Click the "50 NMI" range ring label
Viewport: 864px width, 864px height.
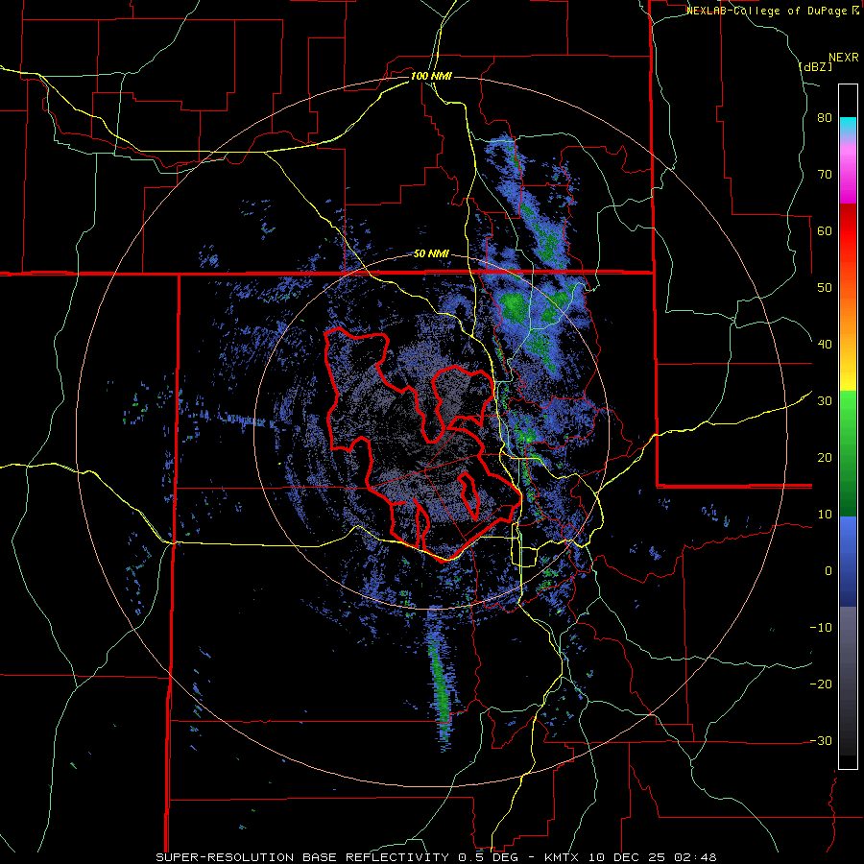pos(431,254)
